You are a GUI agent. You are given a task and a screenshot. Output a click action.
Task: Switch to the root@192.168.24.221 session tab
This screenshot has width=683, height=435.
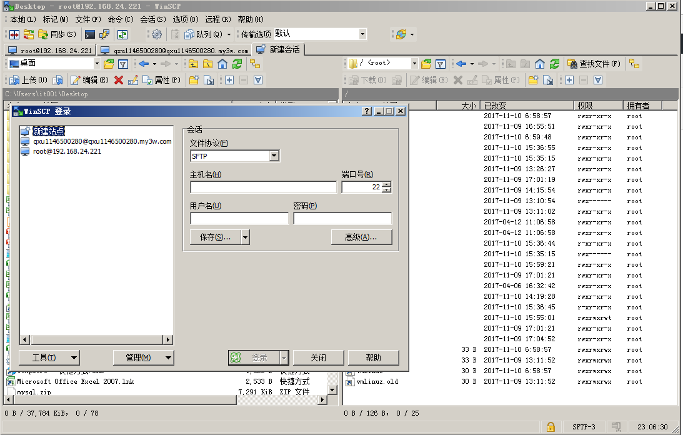click(50, 51)
